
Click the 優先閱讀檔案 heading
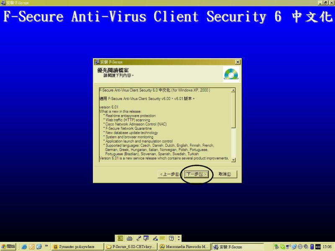point(113,70)
